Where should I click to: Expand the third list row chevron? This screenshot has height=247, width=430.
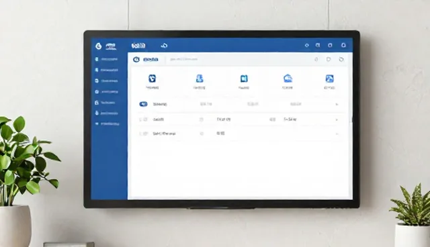pos(337,134)
